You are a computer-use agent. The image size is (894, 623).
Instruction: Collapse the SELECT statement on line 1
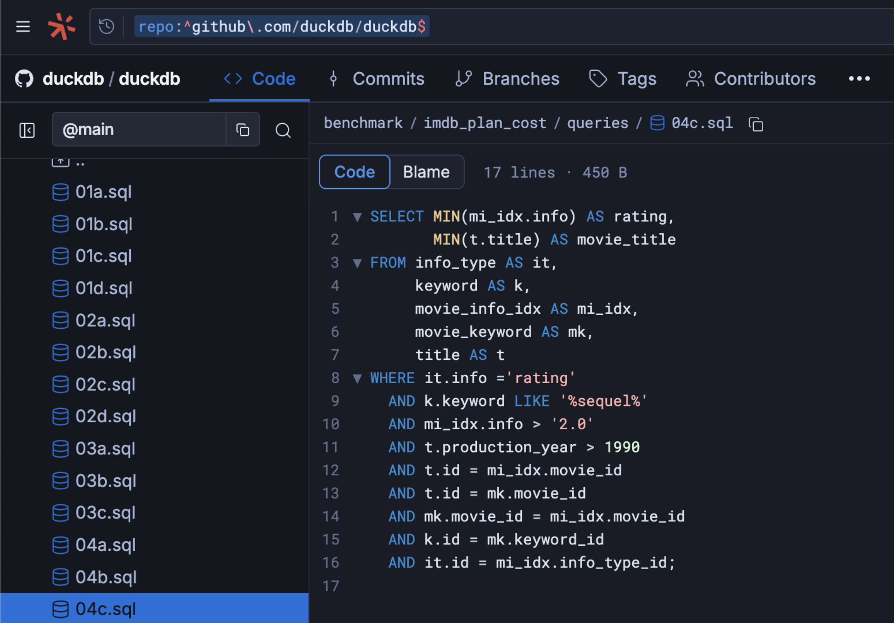(357, 217)
